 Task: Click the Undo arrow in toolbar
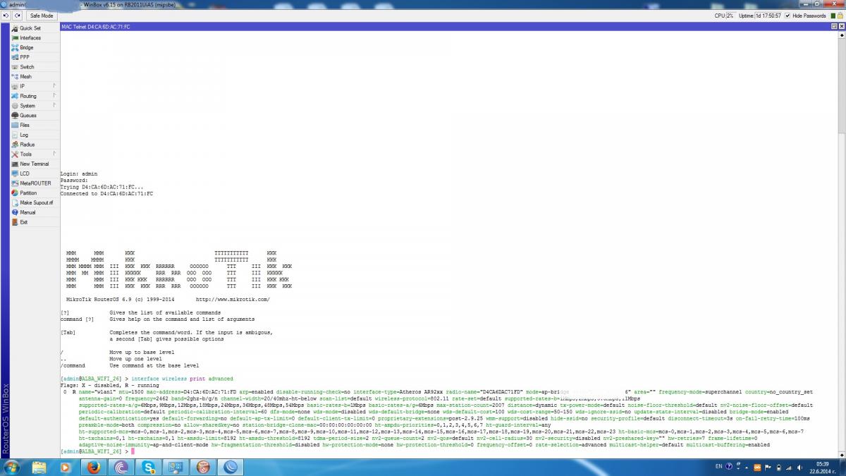click(6, 16)
